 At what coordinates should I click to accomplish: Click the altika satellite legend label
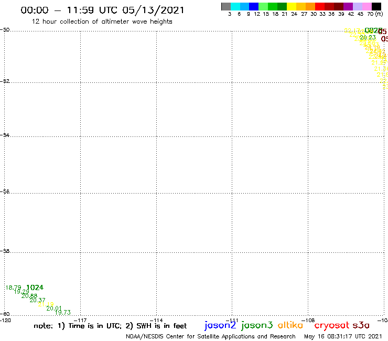pos(290,325)
